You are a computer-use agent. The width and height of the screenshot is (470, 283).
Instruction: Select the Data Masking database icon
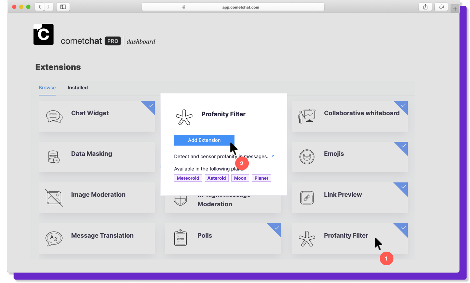click(54, 157)
